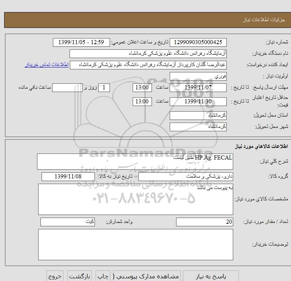Click the 'تاریخ نیاز به کالا:' label

pyautogui.click(x=115, y=177)
